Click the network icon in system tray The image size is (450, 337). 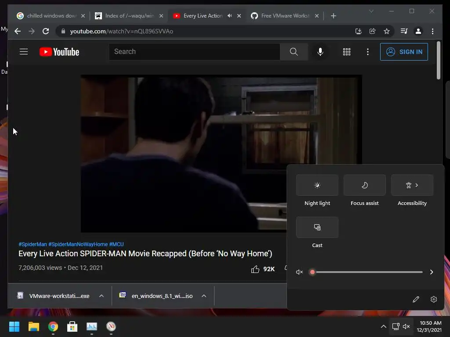[x=396, y=326]
